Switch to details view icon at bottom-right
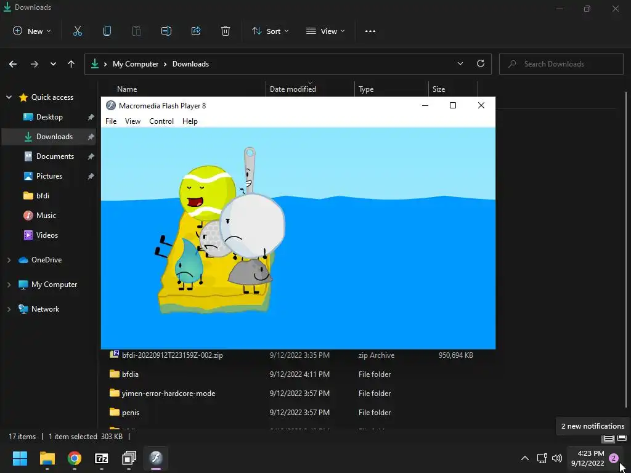Viewport: 631px width, 473px height. pyautogui.click(x=608, y=438)
